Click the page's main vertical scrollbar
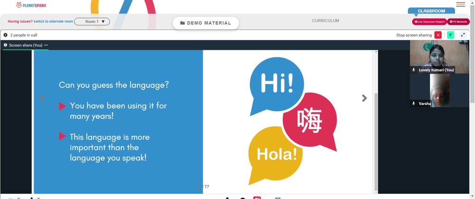Viewport: 475px width, 199px height. (x=472, y=55)
